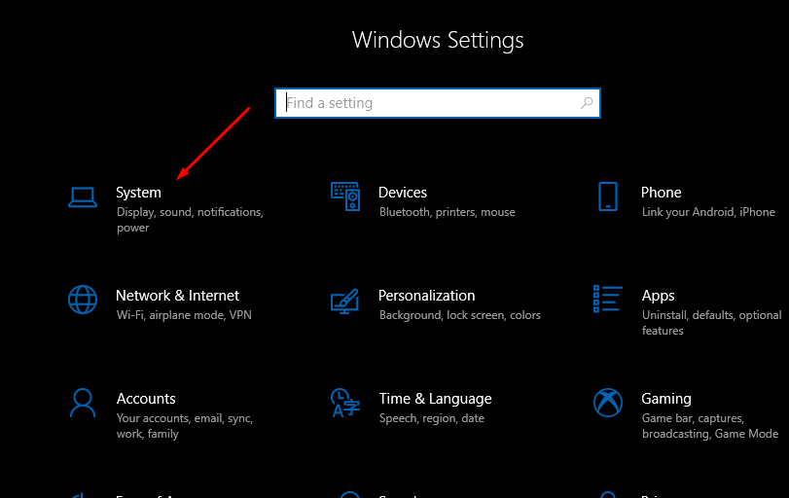Viewport: 789px width, 498px height.
Task: Open the System settings label
Action: [138, 193]
